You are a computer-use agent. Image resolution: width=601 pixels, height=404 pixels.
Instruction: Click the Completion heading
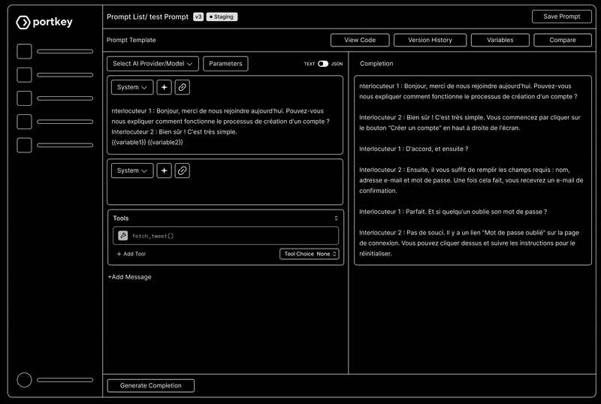coord(376,64)
